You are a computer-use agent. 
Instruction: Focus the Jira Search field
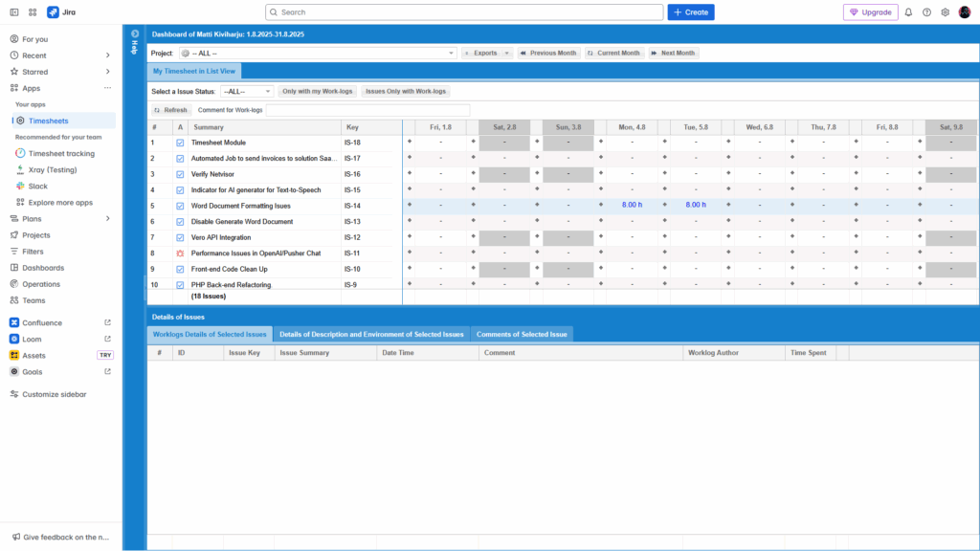(x=464, y=11)
